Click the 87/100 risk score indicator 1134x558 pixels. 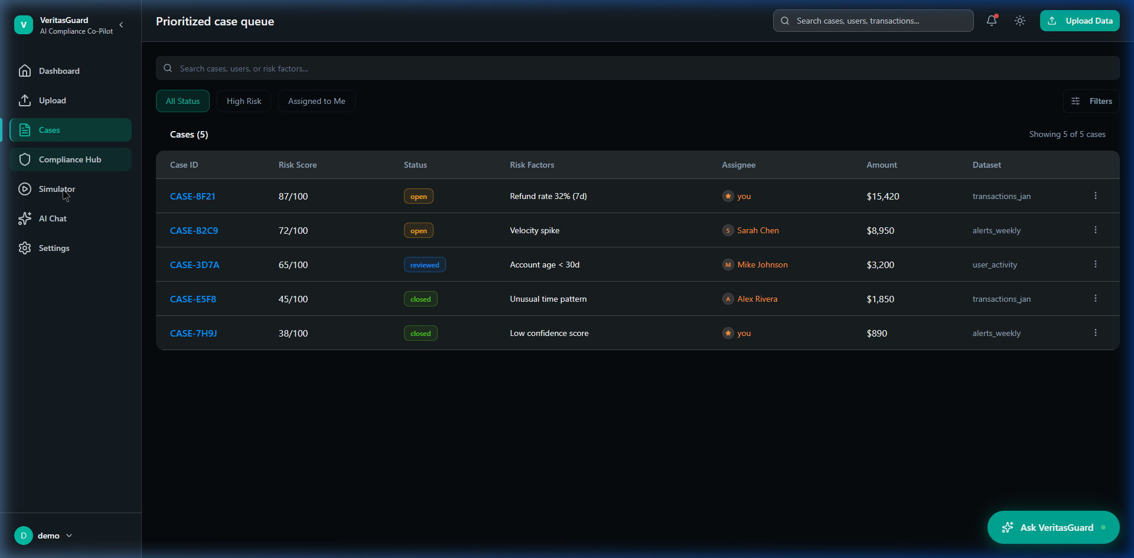tap(294, 196)
